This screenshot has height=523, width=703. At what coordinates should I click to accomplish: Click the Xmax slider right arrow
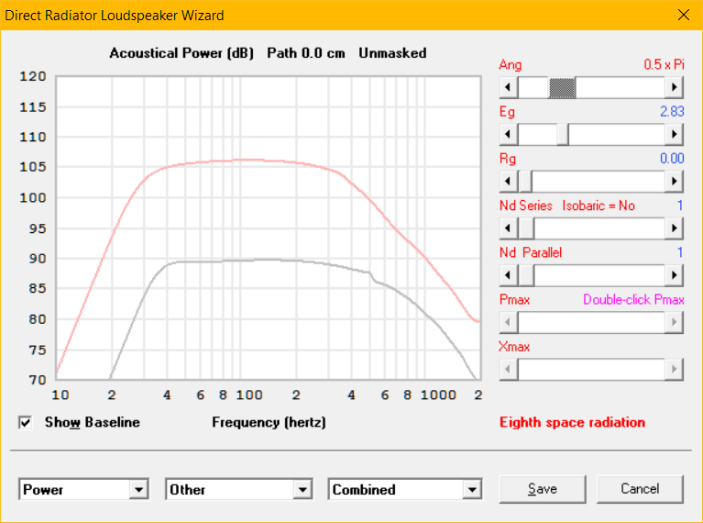pyautogui.click(x=674, y=370)
